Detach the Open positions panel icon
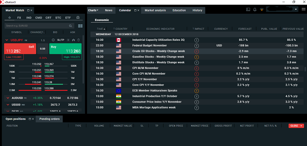The image size is (307, 146). point(30,119)
